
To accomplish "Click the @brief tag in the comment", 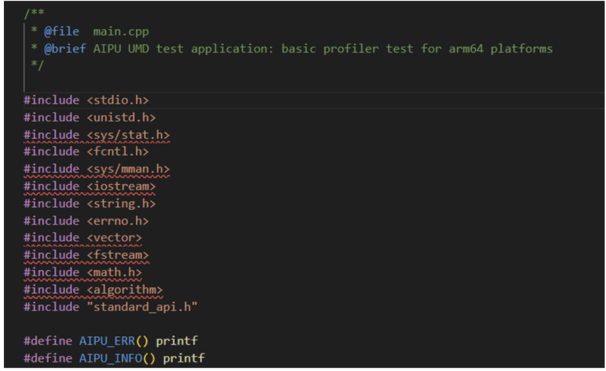I will (65, 49).
